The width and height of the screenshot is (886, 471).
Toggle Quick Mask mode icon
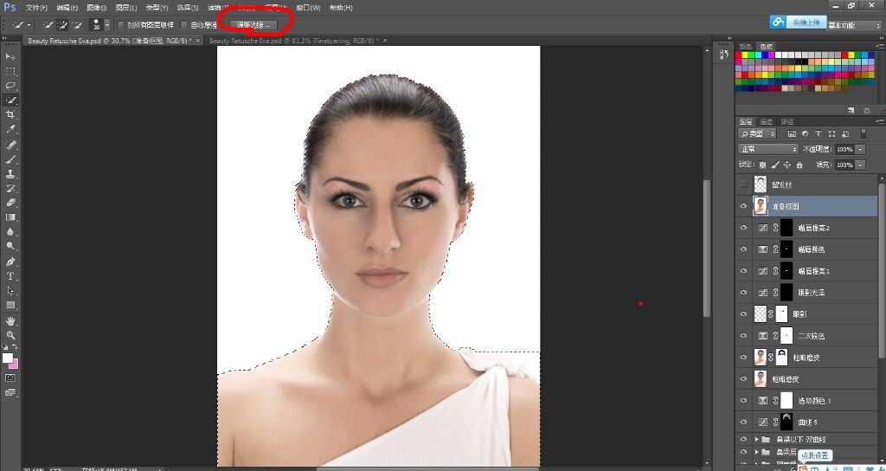10,377
